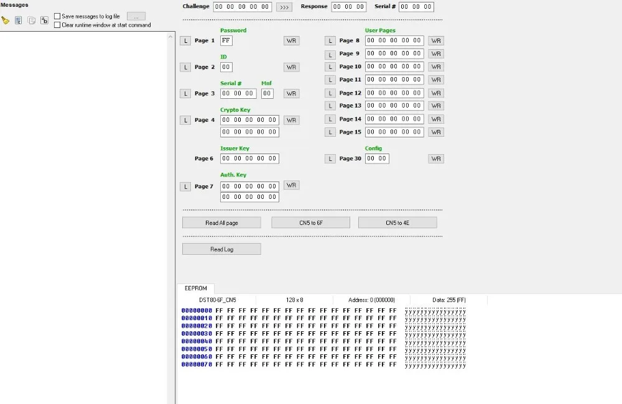Click the '...' browse button for log file
This screenshot has width=622, height=404.
tap(136, 16)
